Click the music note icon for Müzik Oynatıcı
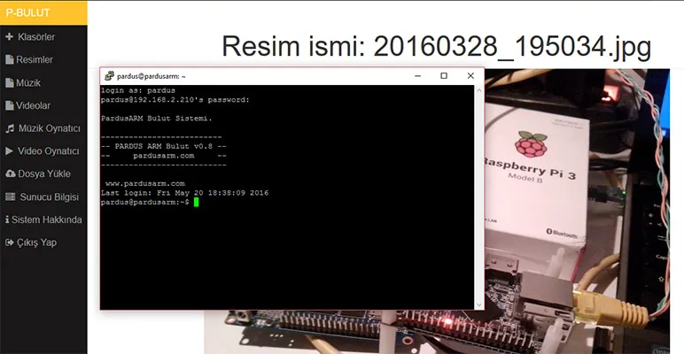Screen dimensions: 684x354 coord(9,128)
